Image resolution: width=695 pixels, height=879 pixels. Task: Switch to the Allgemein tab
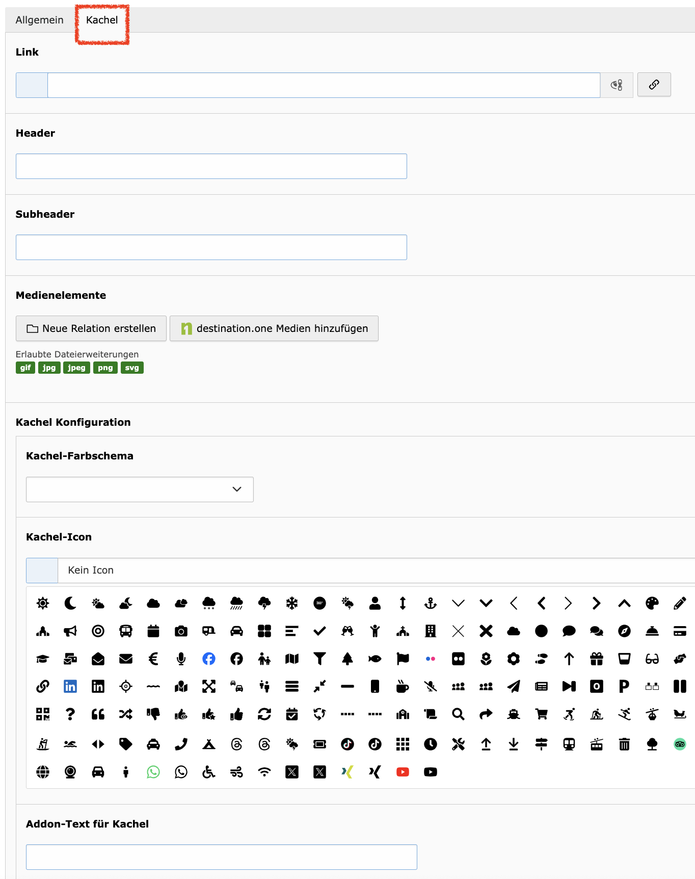(40, 20)
